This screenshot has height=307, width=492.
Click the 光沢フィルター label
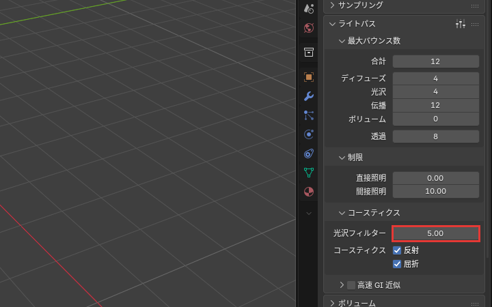pos(359,233)
